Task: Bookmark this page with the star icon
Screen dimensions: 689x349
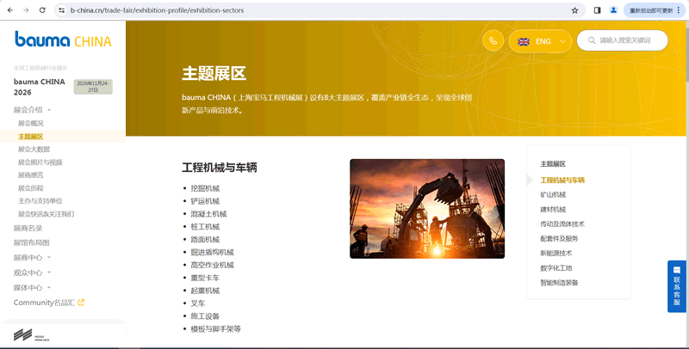Action: click(x=574, y=10)
